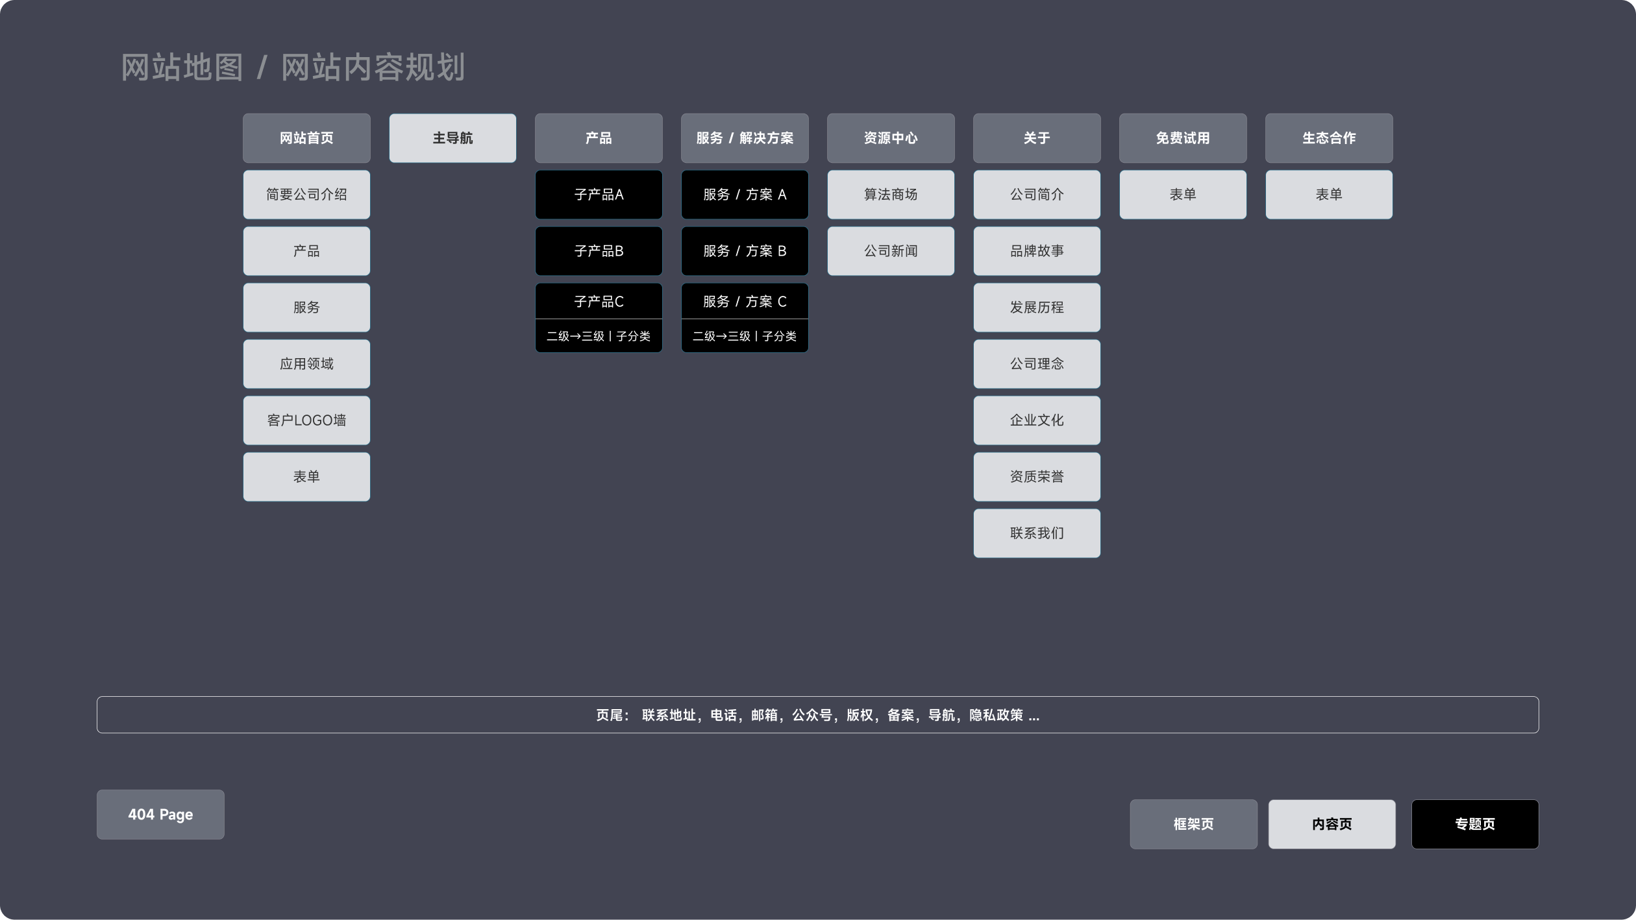The width and height of the screenshot is (1636, 920).
Task: Click the 产品 column header
Action: coord(599,138)
